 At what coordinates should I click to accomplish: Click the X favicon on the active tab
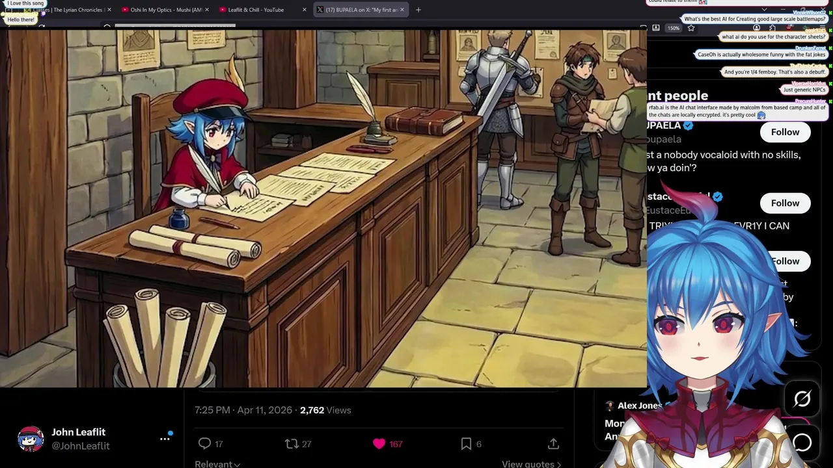coord(320,10)
